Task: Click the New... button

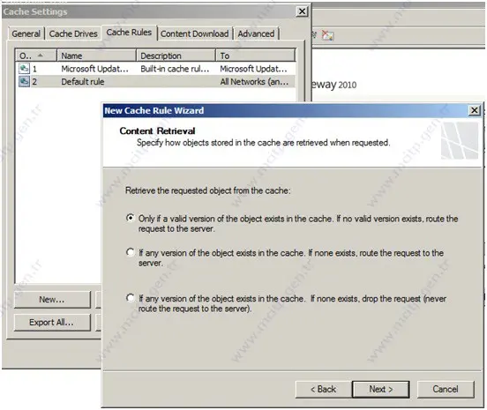Action: click(x=52, y=300)
